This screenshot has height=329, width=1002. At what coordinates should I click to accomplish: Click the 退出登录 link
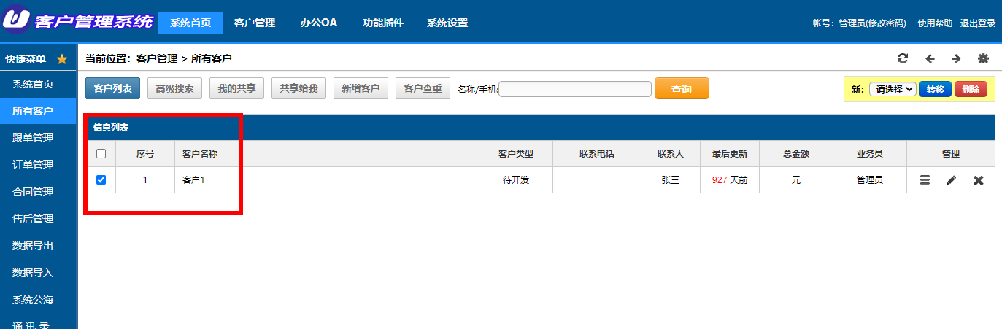(978, 23)
